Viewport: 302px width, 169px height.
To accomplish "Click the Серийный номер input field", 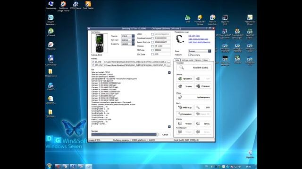I will [162, 38].
